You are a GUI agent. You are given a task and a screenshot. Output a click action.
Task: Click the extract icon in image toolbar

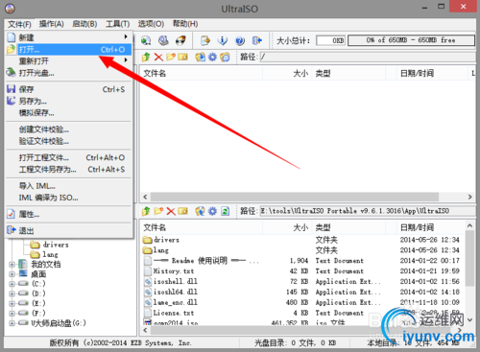201,58
